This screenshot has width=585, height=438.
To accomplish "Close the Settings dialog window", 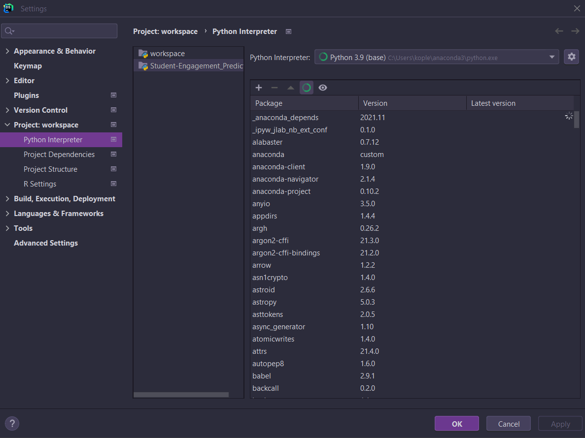I will (577, 8).
